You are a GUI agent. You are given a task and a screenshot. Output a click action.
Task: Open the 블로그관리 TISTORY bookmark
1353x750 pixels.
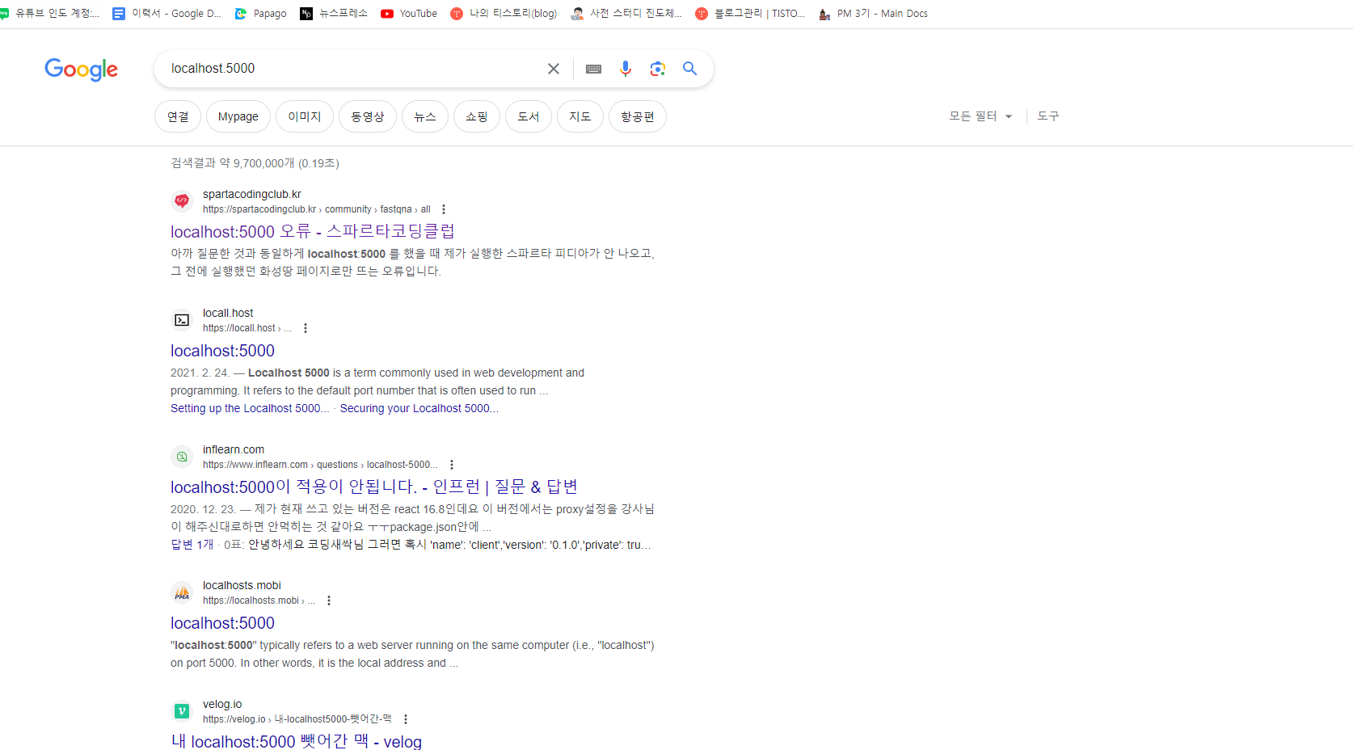pos(750,14)
